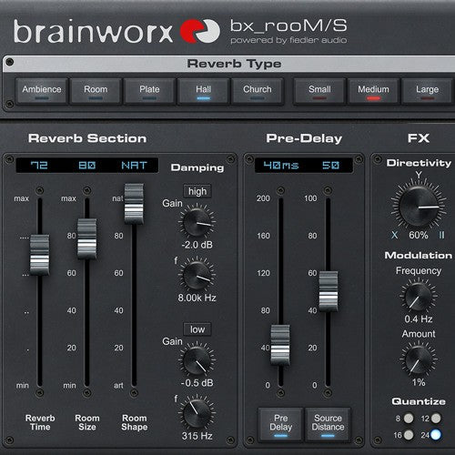Click the brainworx red logo
Image resolution: width=455 pixels, height=455 pixels.
pyautogui.click(x=199, y=31)
